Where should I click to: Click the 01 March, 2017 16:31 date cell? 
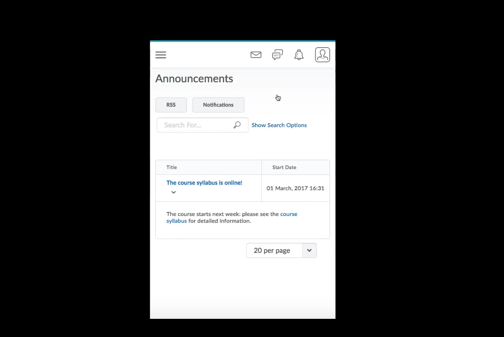[x=295, y=188]
